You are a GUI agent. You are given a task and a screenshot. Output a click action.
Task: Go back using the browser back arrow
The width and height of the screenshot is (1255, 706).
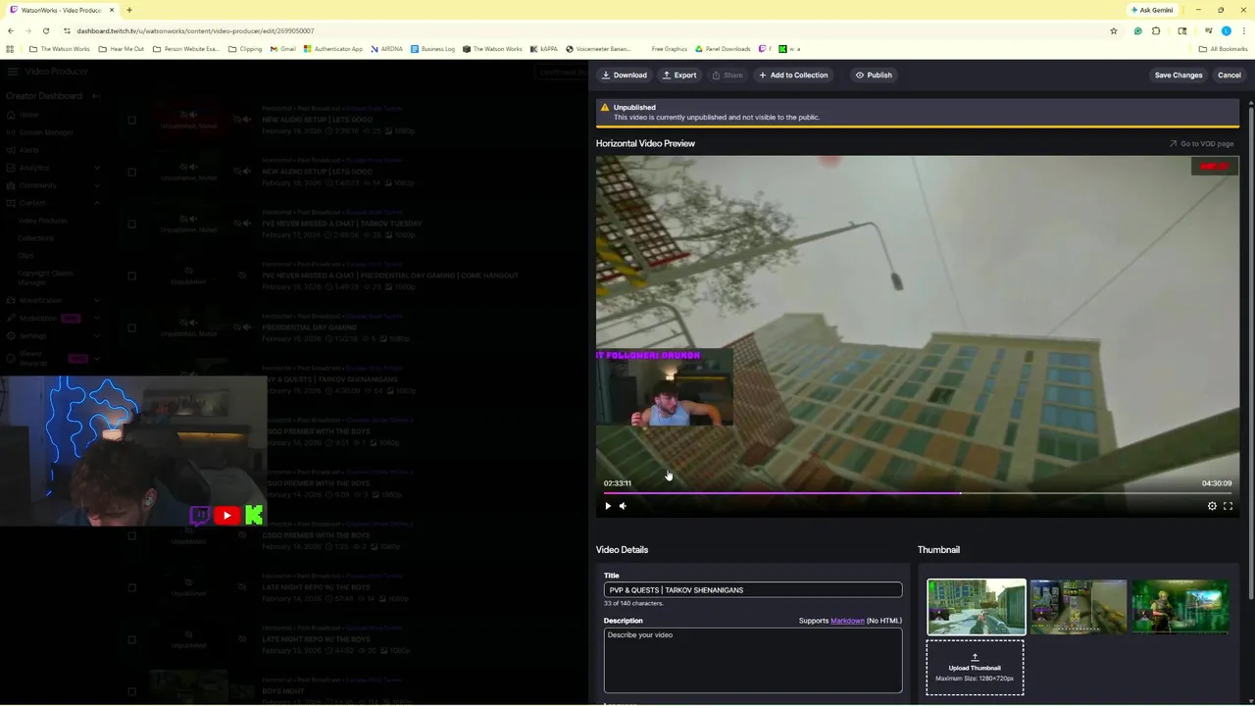coord(10,31)
